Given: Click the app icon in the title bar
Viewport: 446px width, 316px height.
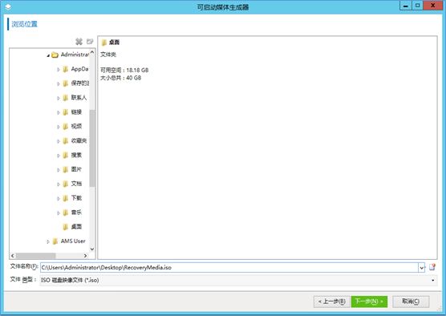Looking at the screenshot, I should click(x=8, y=7).
